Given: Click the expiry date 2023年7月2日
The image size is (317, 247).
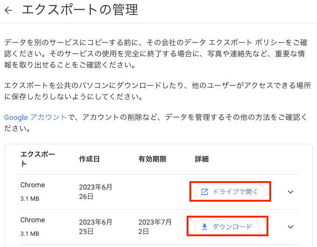Looking at the screenshot, I should [155, 226].
